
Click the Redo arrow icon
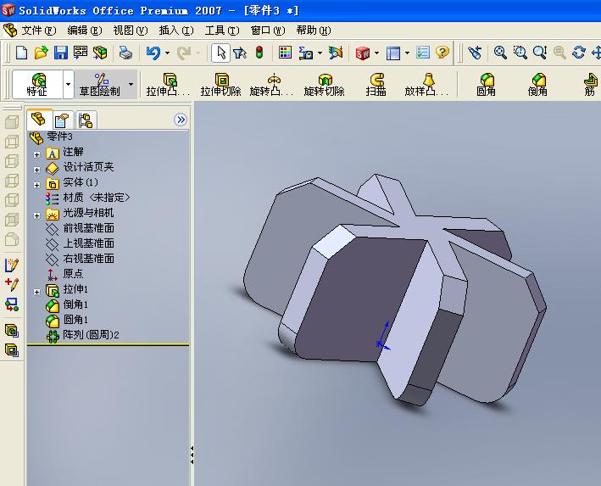(x=184, y=53)
